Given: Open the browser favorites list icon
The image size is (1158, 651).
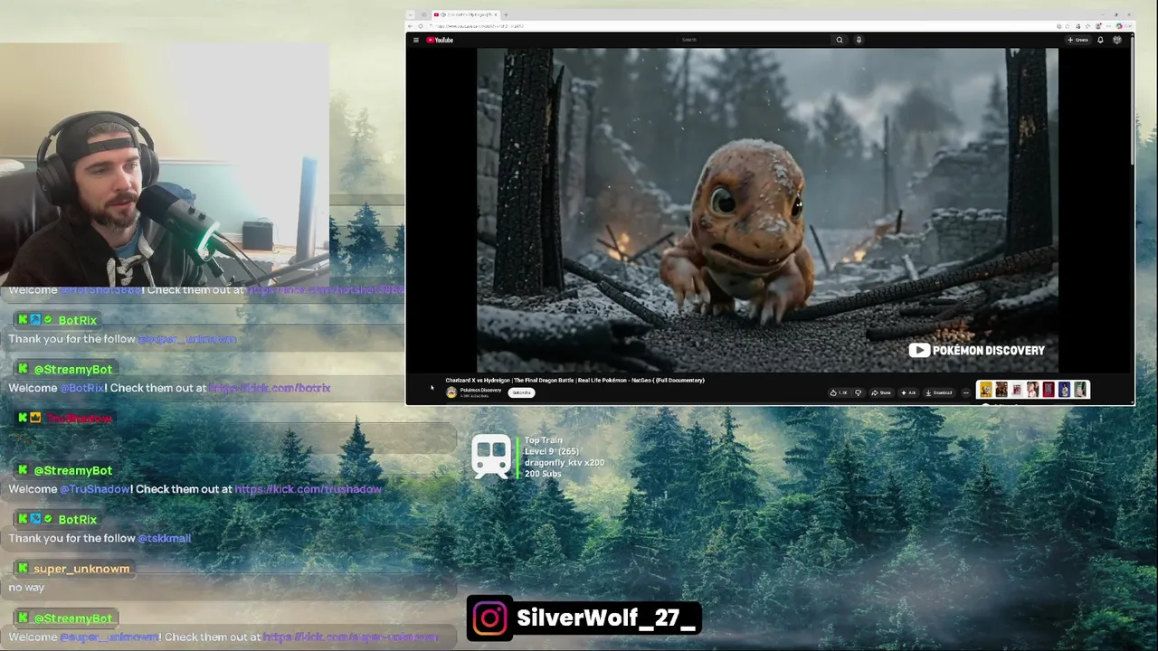Looking at the screenshot, I should (1087, 26).
